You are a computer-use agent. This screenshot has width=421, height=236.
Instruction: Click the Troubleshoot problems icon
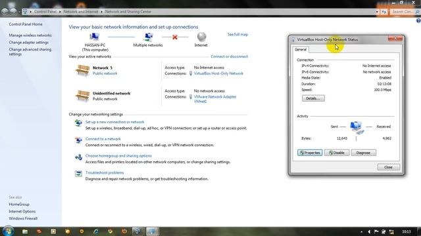click(x=78, y=174)
